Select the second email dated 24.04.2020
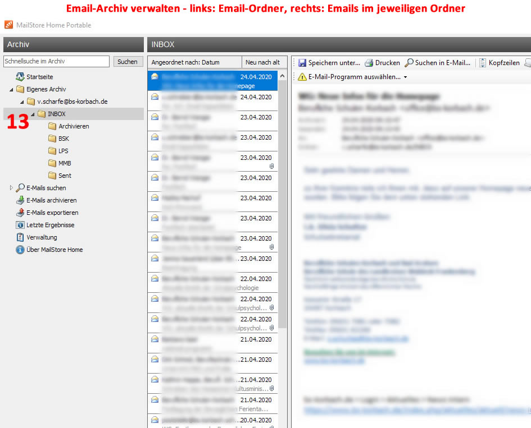531x428 pixels. point(212,101)
